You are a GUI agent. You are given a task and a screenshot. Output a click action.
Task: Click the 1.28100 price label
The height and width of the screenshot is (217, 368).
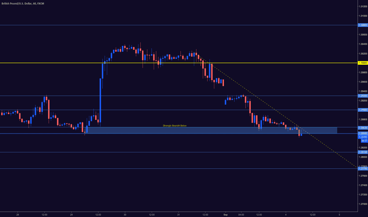click(363, 152)
